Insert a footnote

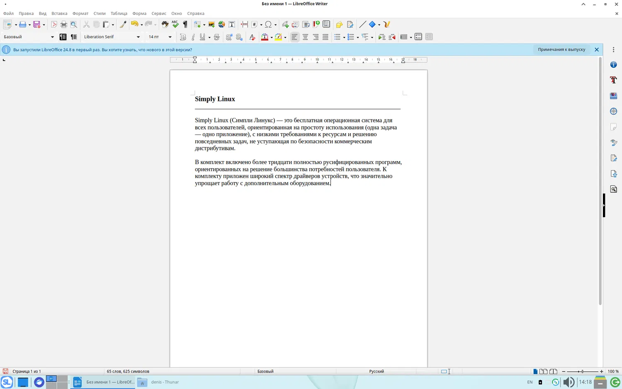click(x=296, y=24)
